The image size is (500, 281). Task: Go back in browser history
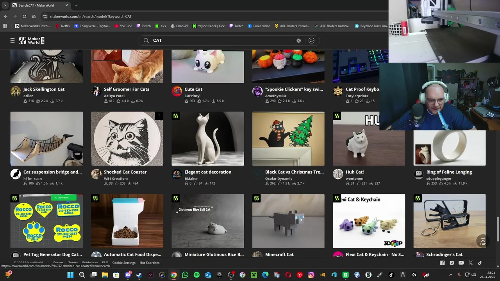[x=5, y=16]
